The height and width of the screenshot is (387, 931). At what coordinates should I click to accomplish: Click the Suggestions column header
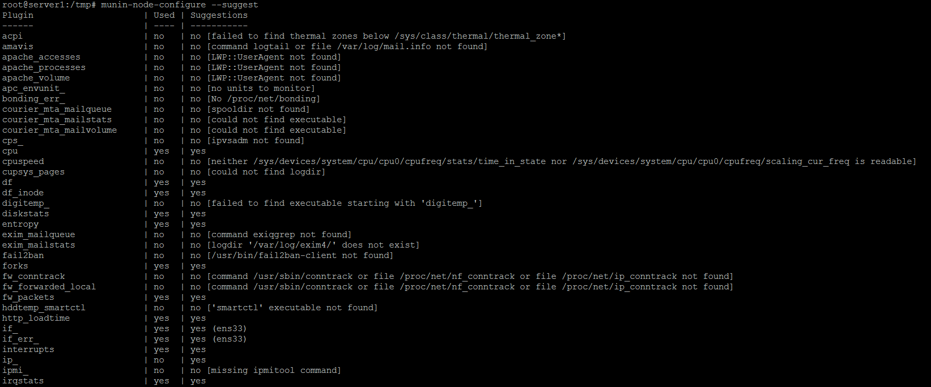(x=219, y=15)
